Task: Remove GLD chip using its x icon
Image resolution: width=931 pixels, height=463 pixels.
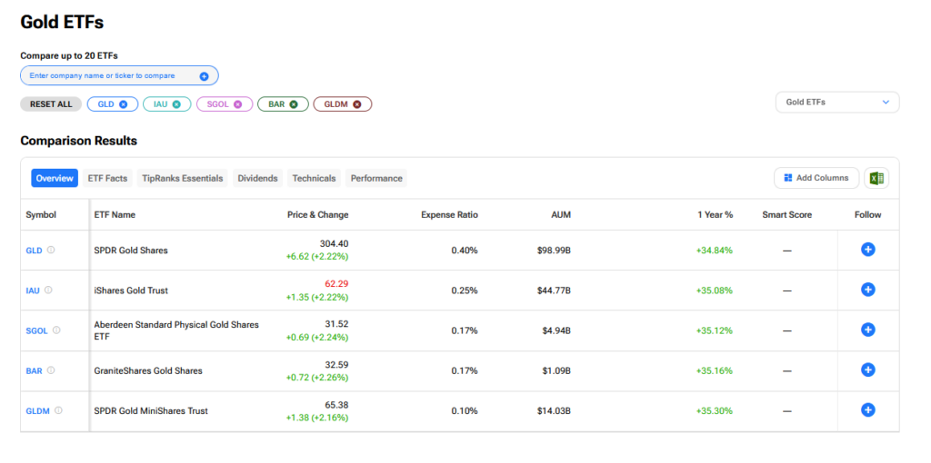Action: pos(123,104)
